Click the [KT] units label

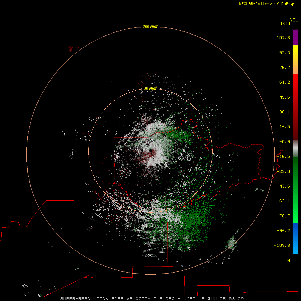tap(285, 23)
